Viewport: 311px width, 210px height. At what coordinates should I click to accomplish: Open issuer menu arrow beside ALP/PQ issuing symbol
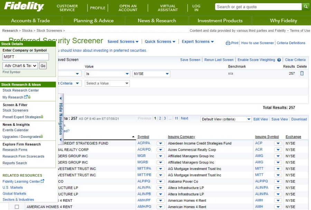coord(278,181)
